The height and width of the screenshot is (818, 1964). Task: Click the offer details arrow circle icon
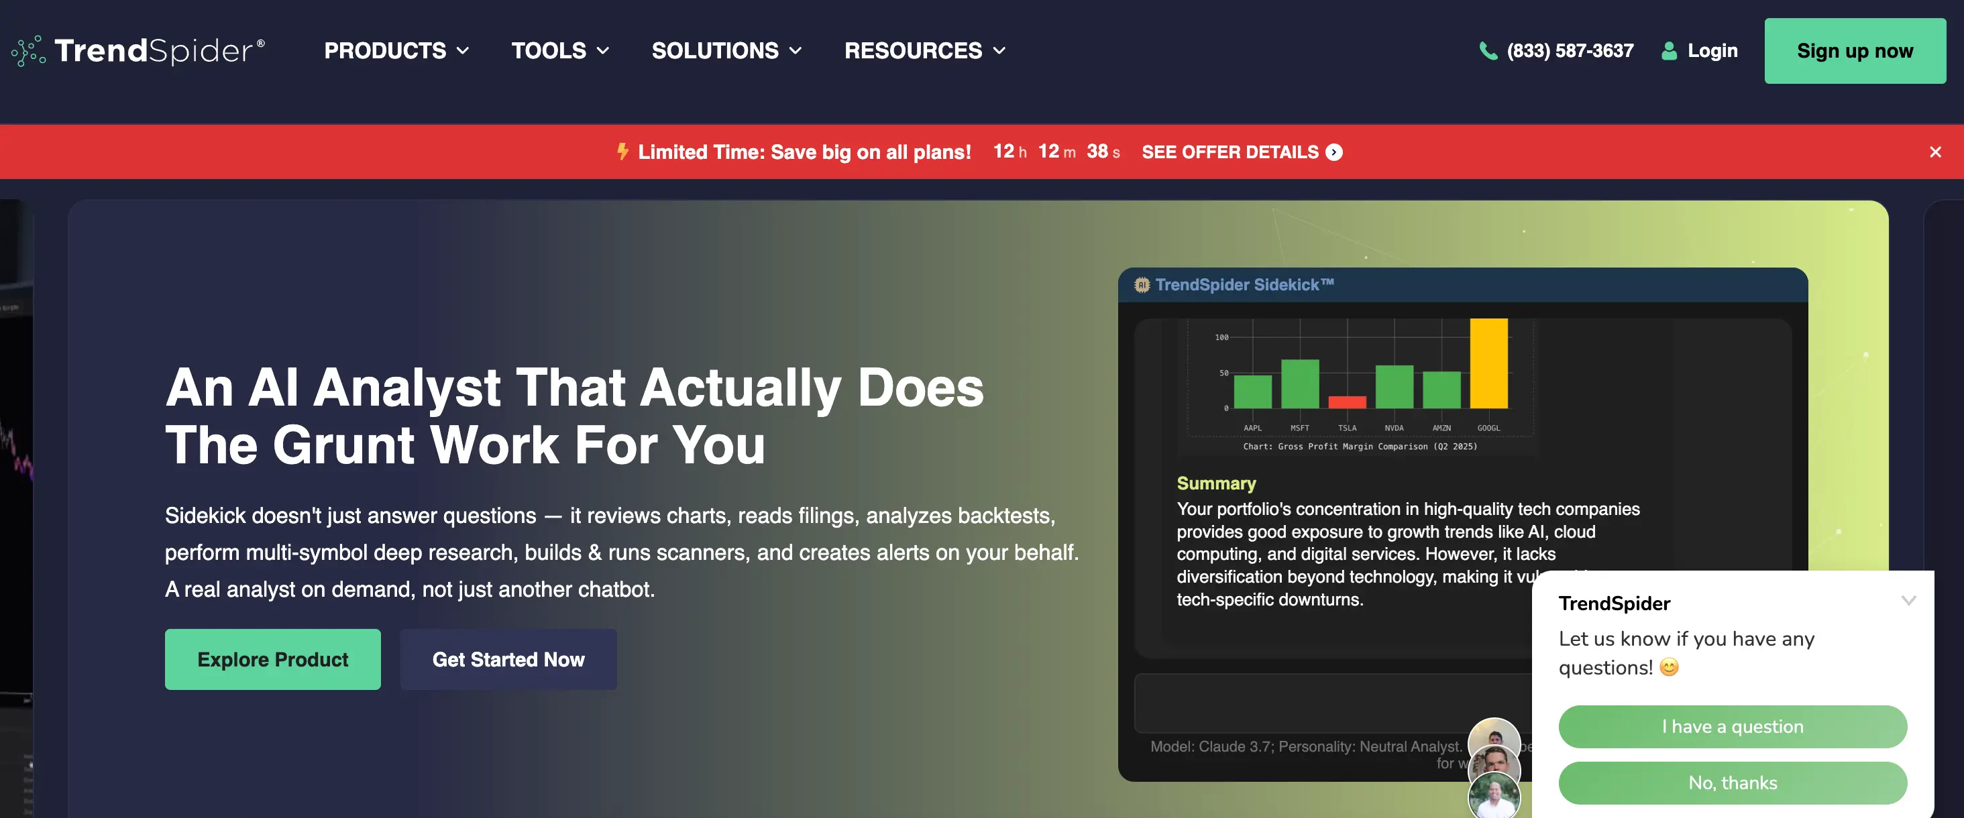click(1334, 152)
